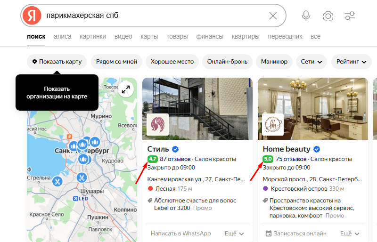The width and height of the screenshot is (377, 242).
Task: Expand the Рейтинг dropdown
Action: pos(351,62)
